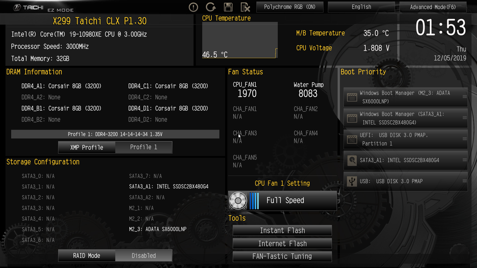Click the CHA_FAN4 N/A entry
Screen dimensions: 477x268
(306, 137)
